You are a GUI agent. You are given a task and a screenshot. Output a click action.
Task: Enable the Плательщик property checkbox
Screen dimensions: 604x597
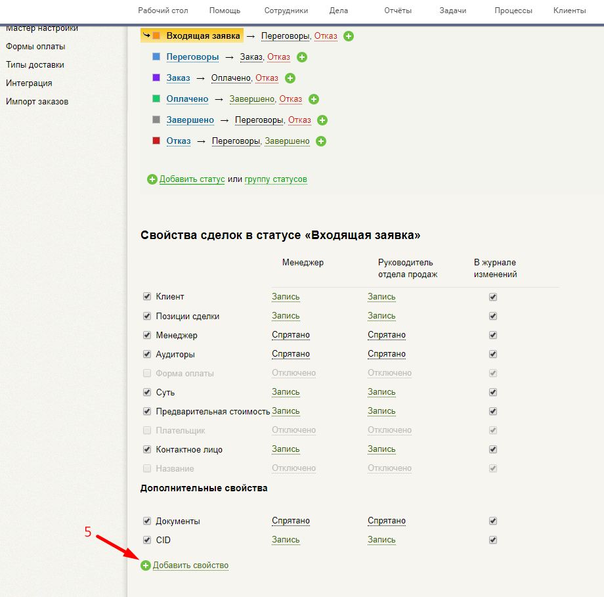point(147,430)
